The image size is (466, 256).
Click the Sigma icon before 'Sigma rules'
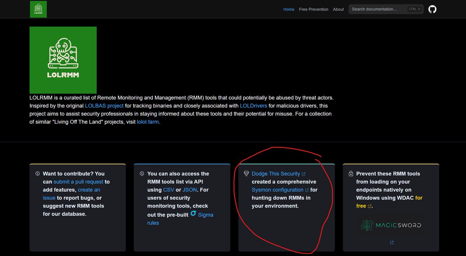(193, 214)
